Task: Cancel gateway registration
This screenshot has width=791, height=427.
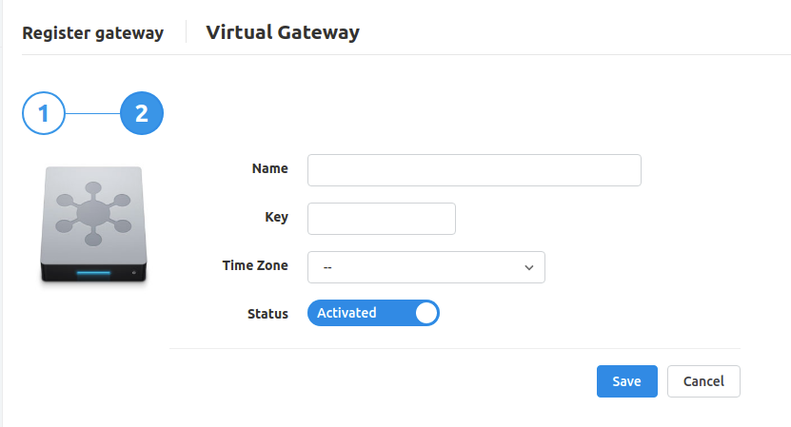Action: coord(703,381)
